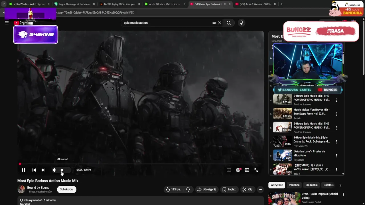The height and width of the screenshot is (205, 365).
Task: Open menu for Music Makes You Braver Mix
Action: click(x=336, y=114)
